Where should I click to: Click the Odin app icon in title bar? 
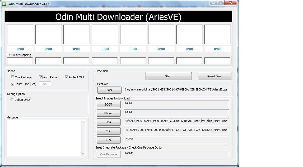[4, 4]
